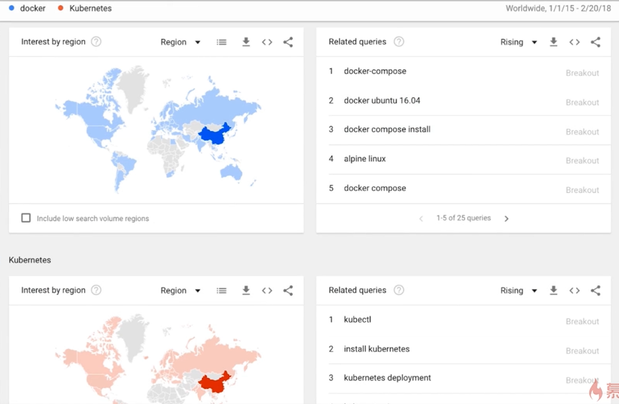Viewport: 619px width, 404px height.
Task: Enable Include low search volume regions
Action: point(26,218)
